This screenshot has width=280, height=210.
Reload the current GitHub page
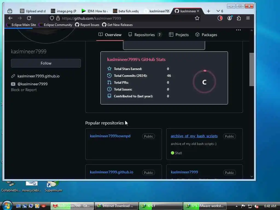click(29, 18)
